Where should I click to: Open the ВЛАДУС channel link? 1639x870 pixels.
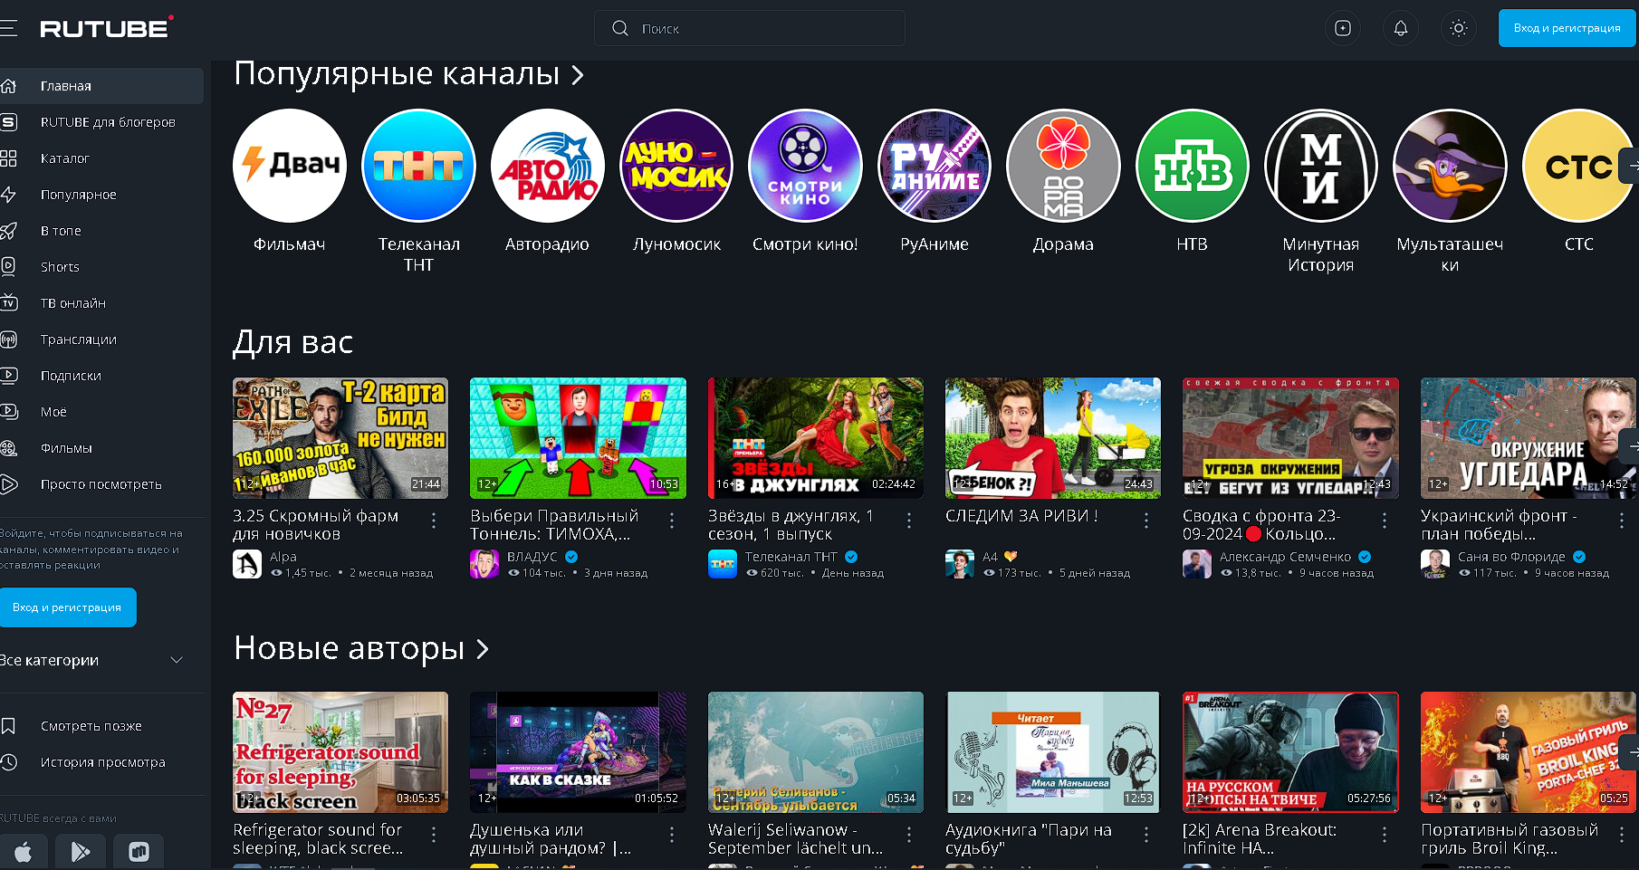click(x=532, y=557)
